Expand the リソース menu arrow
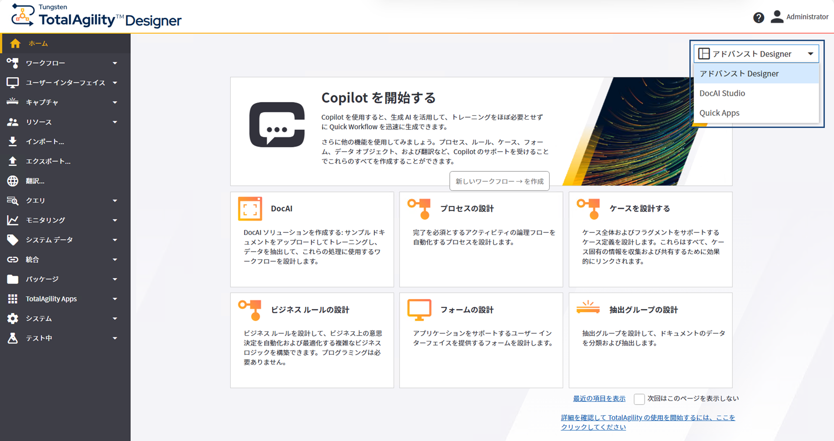 (115, 122)
